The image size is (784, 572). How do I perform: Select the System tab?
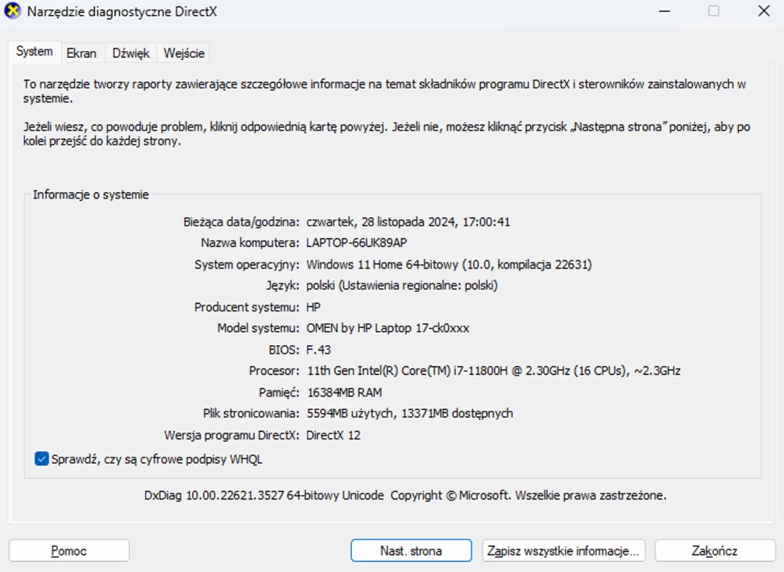pos(34,51)
